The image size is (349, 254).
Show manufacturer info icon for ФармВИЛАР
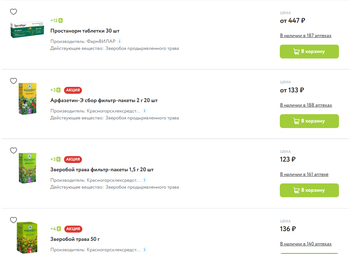pos(120,42)
